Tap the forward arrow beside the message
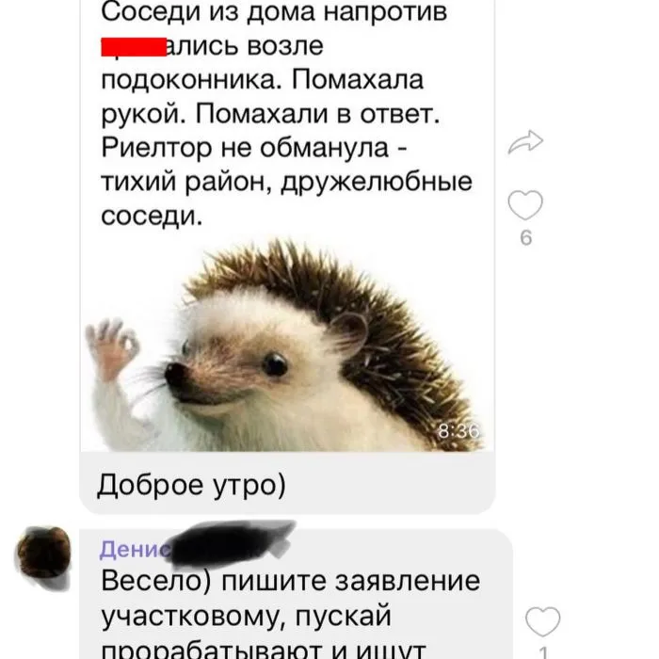 [x=525, y=142]
